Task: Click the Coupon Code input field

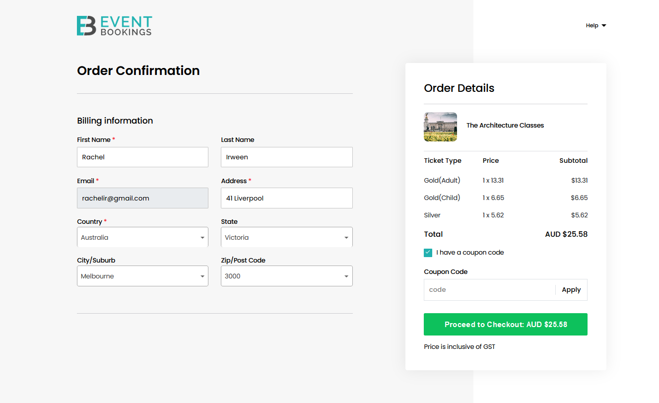Action: click(489, 290)
